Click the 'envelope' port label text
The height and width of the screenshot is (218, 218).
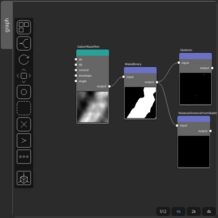point(85,76)
